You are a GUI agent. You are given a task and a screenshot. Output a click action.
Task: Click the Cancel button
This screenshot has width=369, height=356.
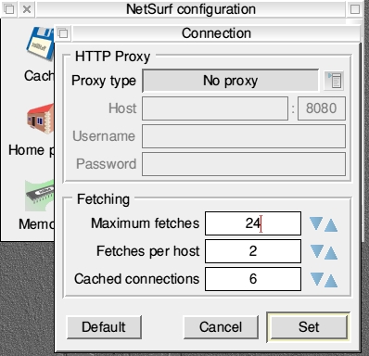pos(221,327)
